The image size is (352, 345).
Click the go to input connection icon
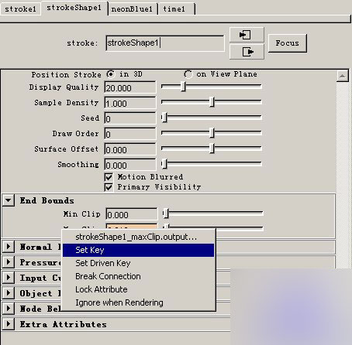point(247,35)
